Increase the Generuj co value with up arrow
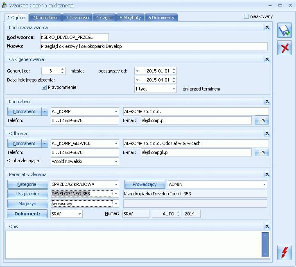 (63, 69)
